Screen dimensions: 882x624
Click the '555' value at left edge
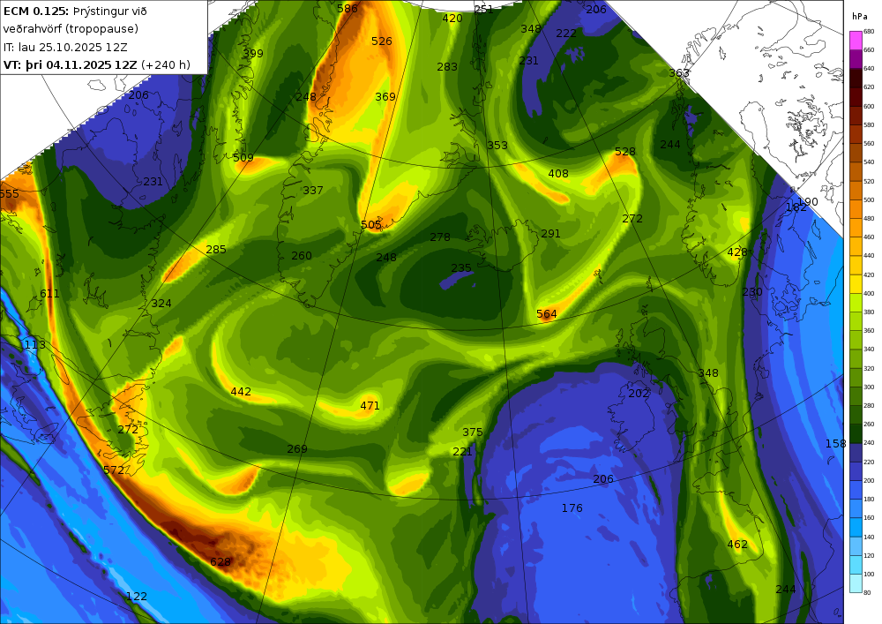(x=10, y=194)
